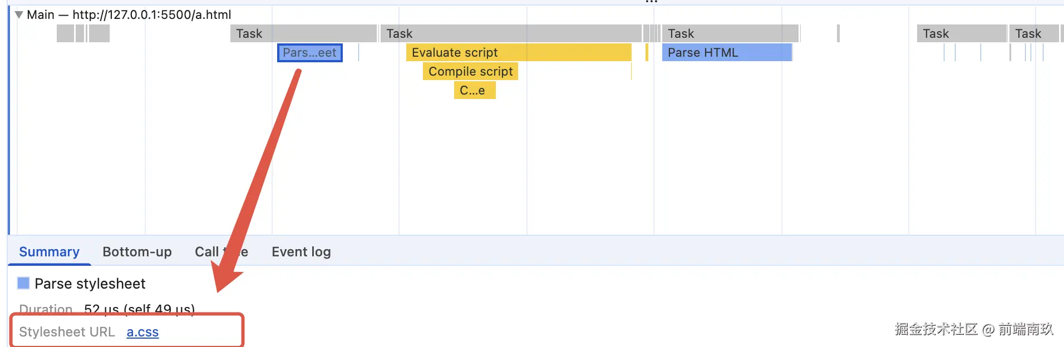Show the Event log tab
Screen dimensions: 1064x347
[301, 252]
